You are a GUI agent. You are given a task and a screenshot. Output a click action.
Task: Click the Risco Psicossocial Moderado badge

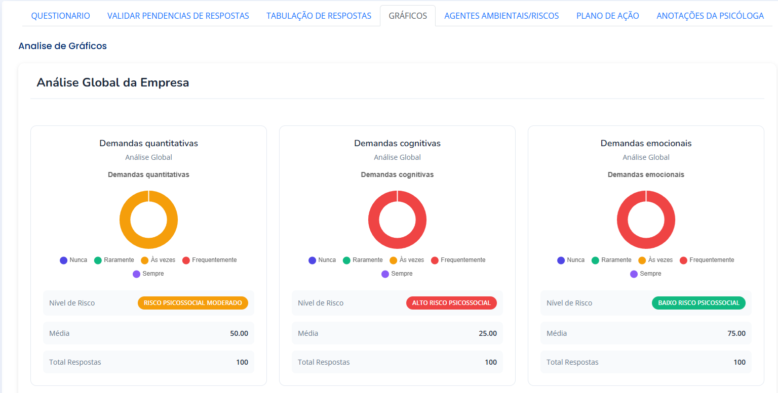point(192,303)
